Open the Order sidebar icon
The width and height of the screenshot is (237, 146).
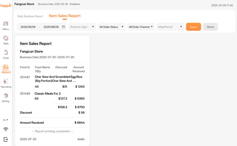[6, 53]
